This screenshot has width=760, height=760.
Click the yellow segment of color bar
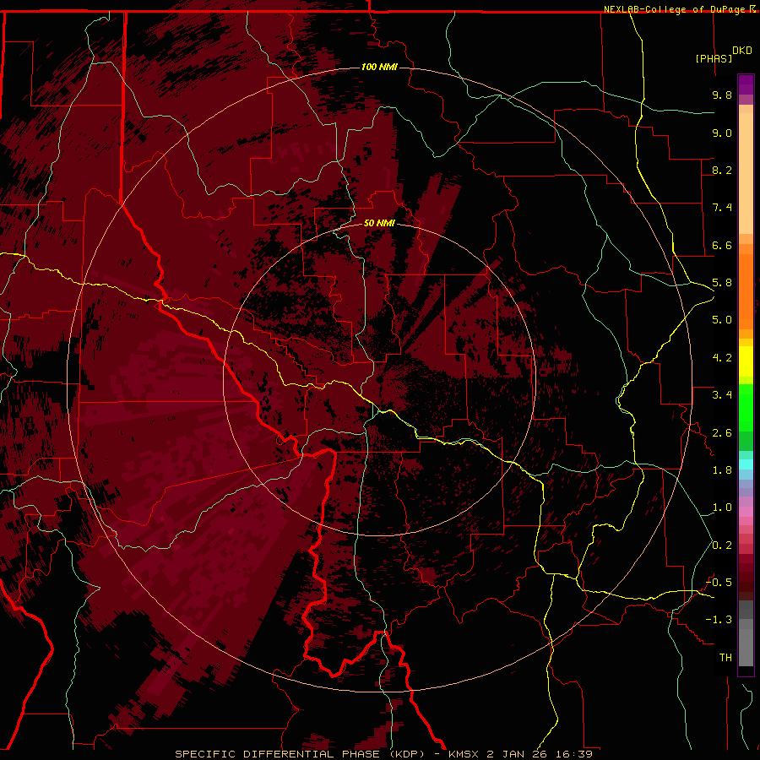point(746,361)
